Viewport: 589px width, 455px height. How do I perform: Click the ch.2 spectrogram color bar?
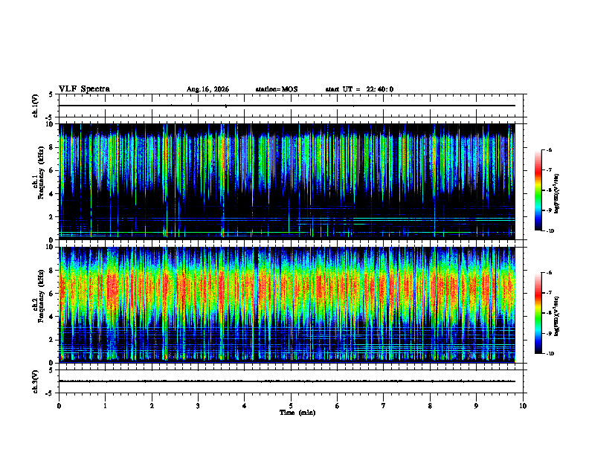pos(538,313)
